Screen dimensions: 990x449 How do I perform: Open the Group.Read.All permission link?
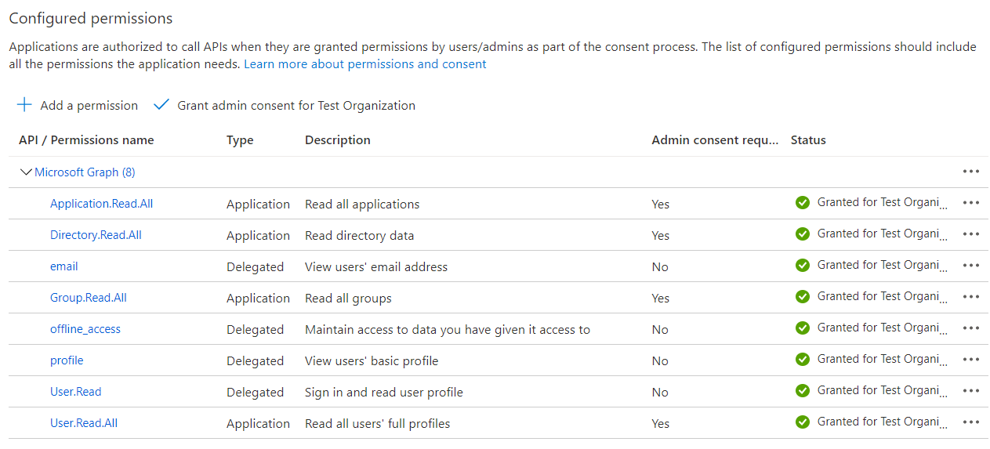coord(89,297)
